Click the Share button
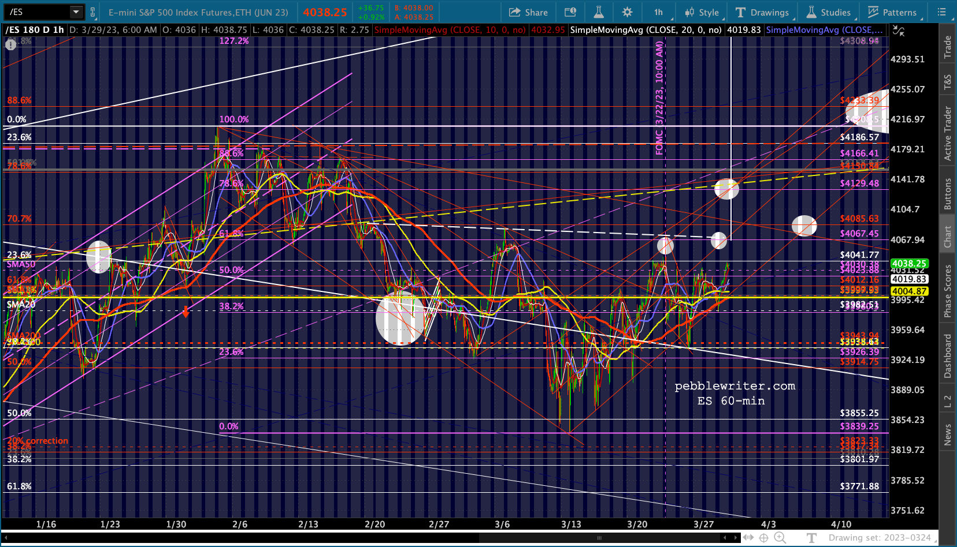Screen dimensions: 957x547 click(x=528, y=12)
